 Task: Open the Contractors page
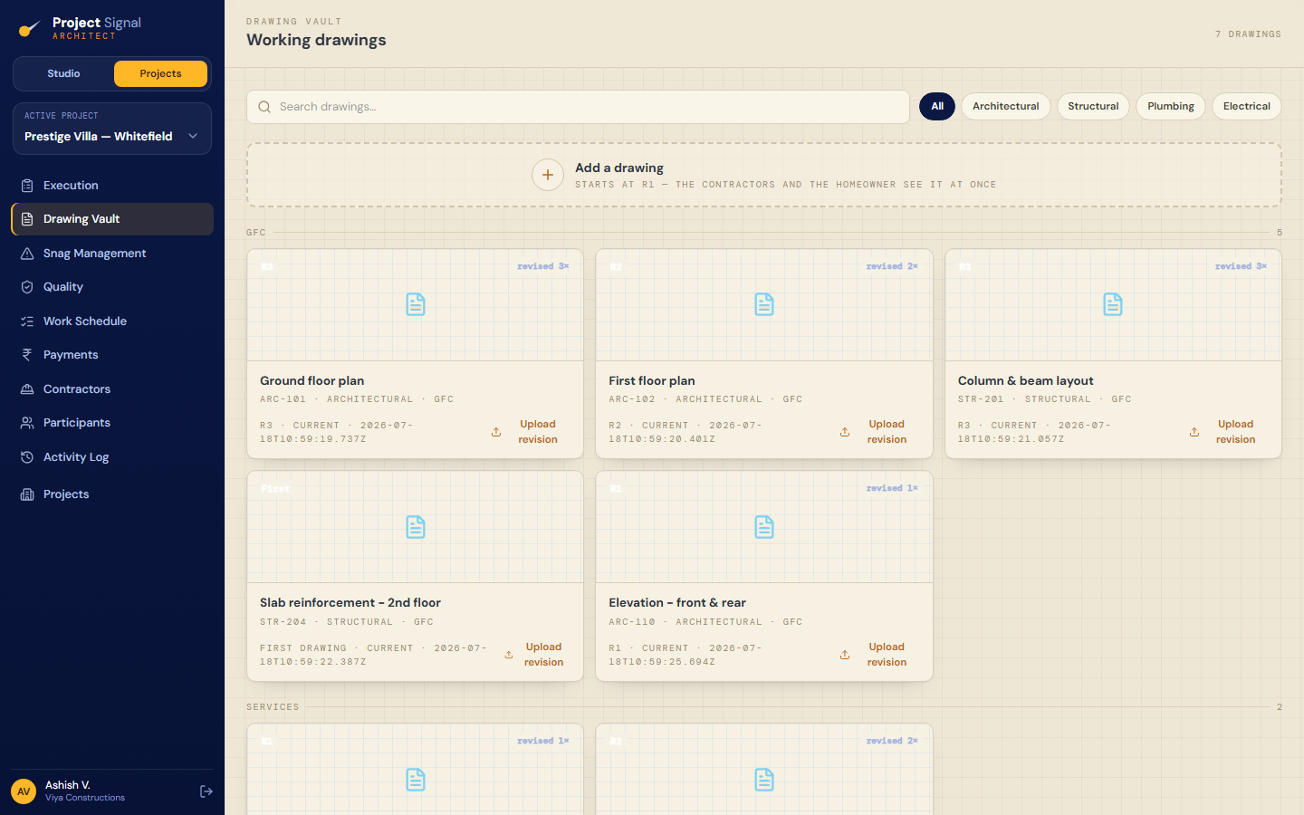tap(112, 389)
